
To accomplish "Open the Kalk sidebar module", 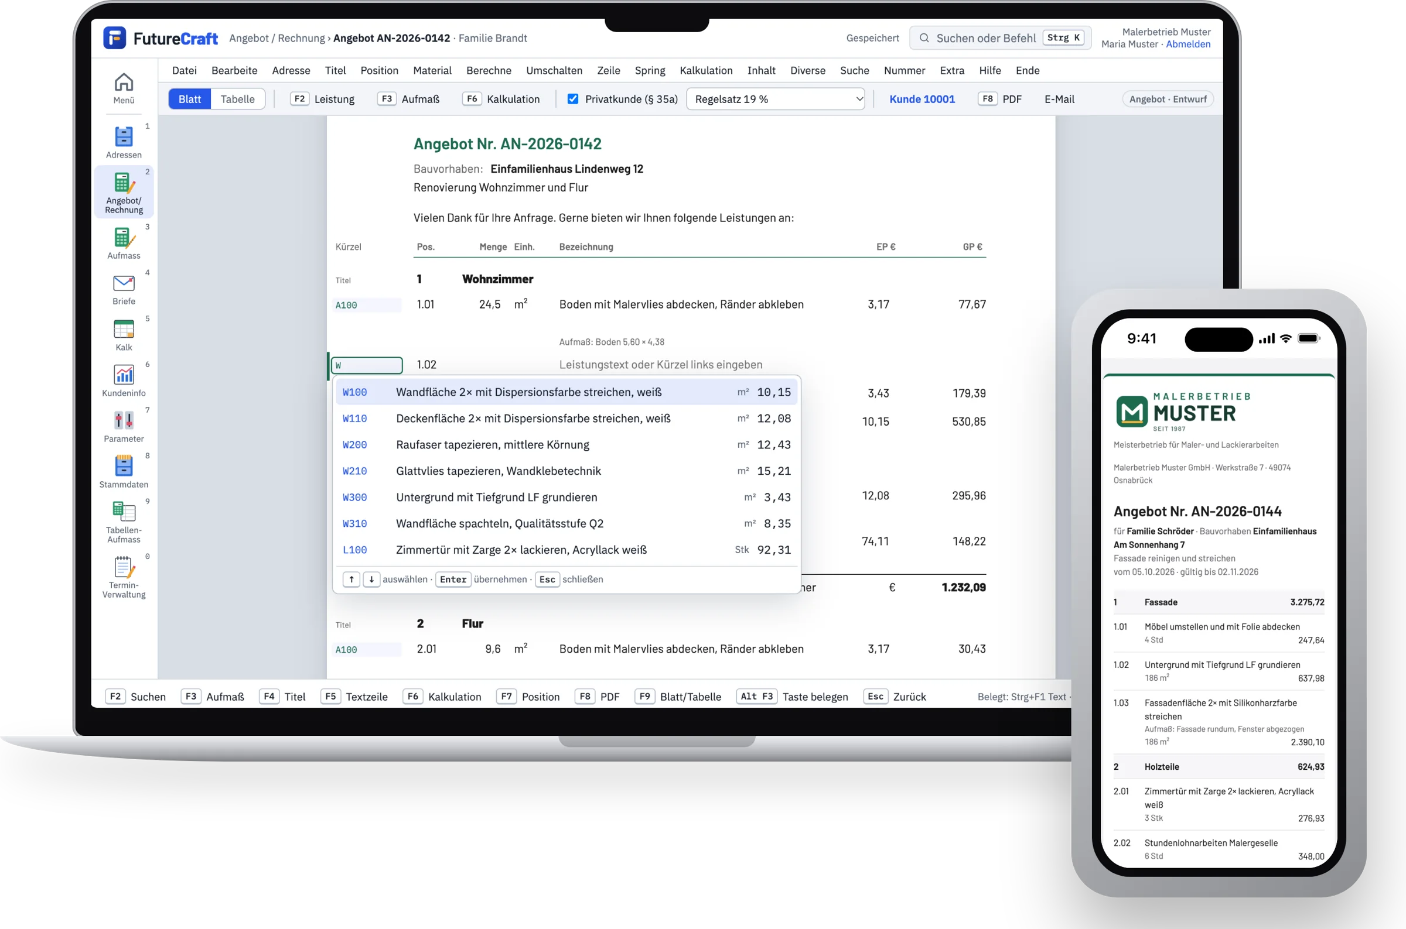I will (x=123, y=335).
